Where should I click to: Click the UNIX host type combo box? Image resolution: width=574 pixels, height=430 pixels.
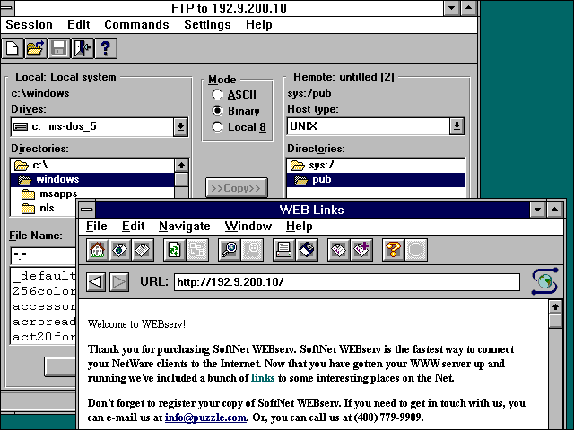pyautogui.click(x=376, y=127)
